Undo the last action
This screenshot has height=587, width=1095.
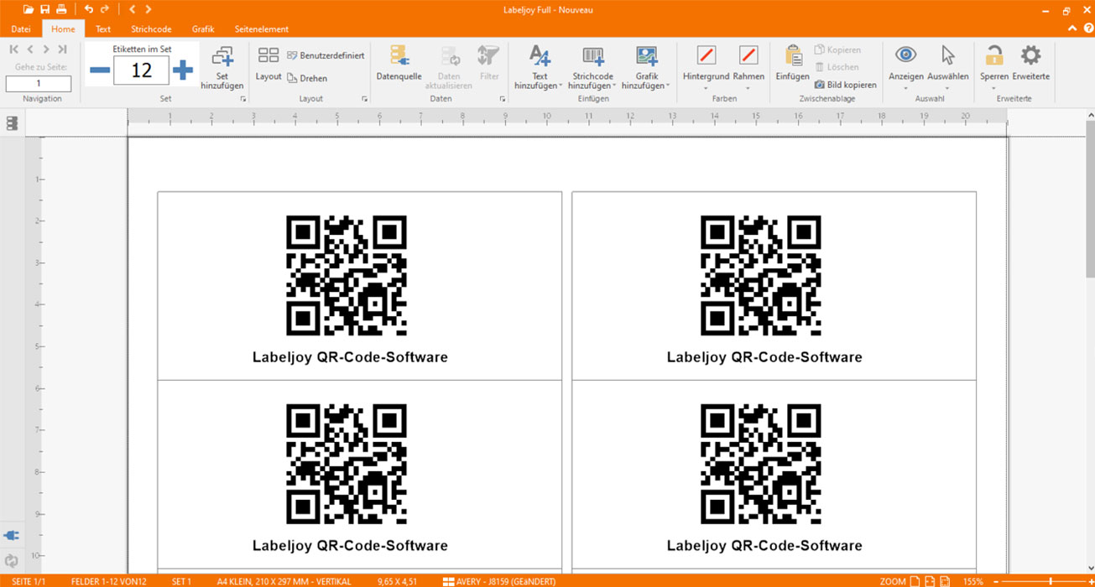pyautogui.click(x=88, y=9)
